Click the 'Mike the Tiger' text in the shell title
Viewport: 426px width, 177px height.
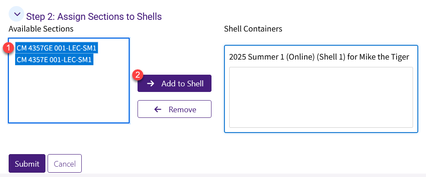pos(384,57)
